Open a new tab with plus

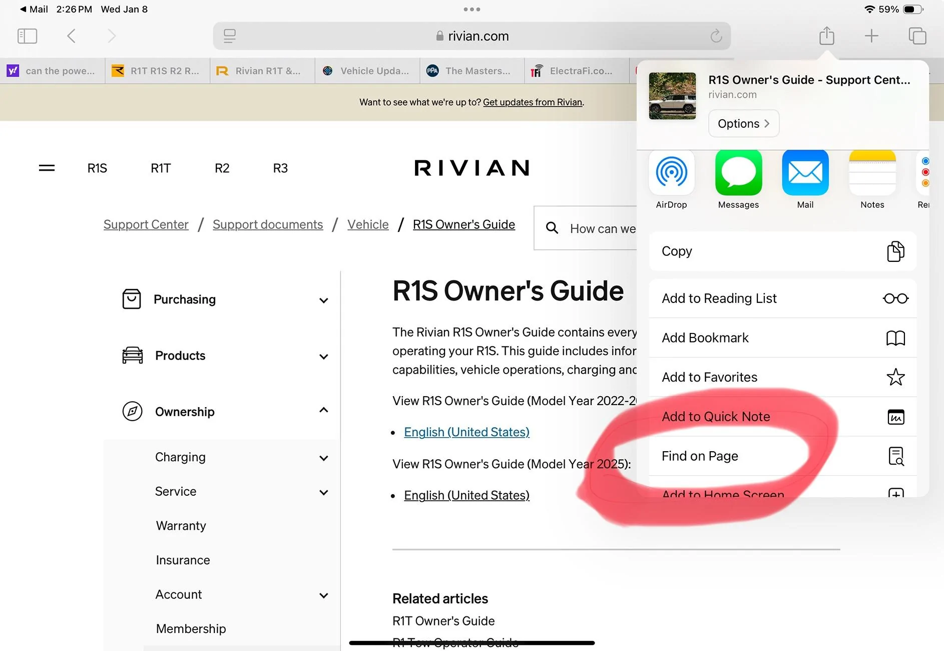[x=871, y=36]
